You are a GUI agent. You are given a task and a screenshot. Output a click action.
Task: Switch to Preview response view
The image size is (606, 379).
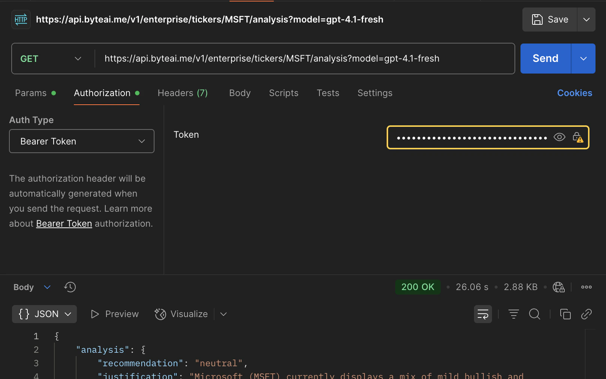point(115,314)
